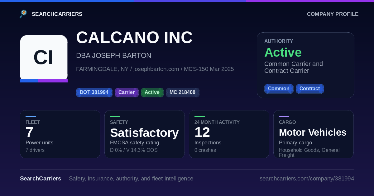Click the FARMINGDALE, NY location line

tap(155, 69)
